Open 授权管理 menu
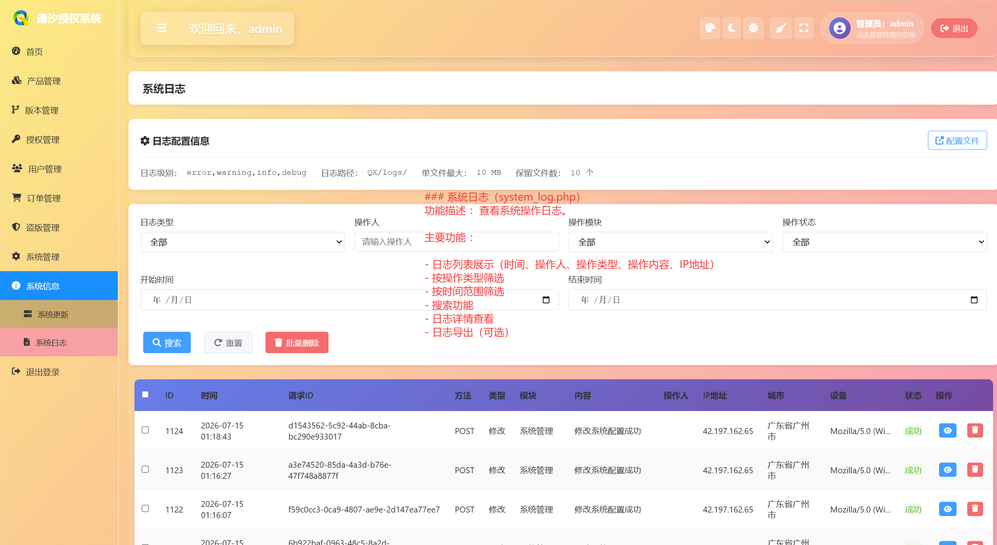This screenshot has height=545, width=997. (59, 140)
